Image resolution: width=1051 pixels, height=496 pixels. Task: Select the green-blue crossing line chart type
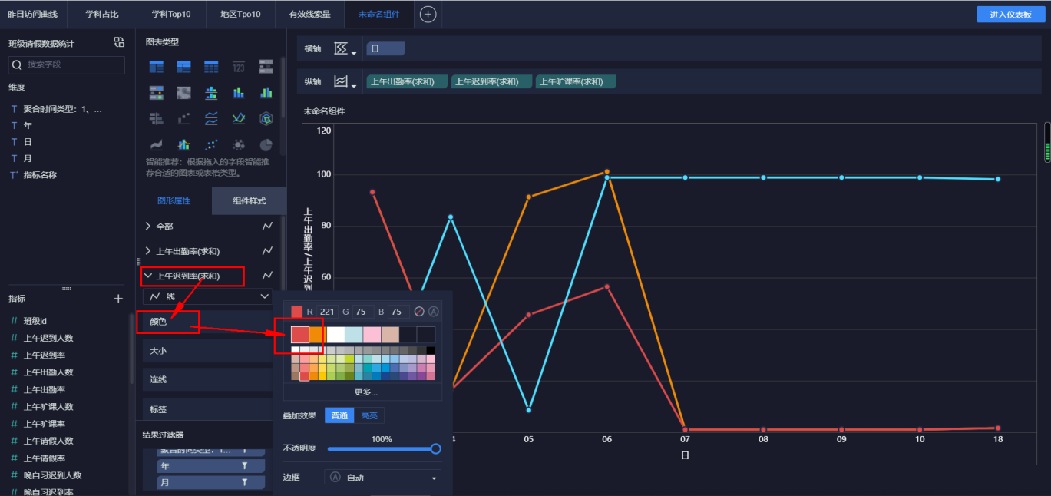pyautogui.click(x=239, y=118)
